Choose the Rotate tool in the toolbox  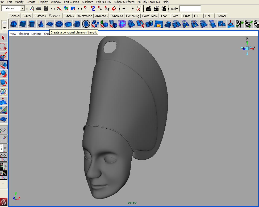3,74
